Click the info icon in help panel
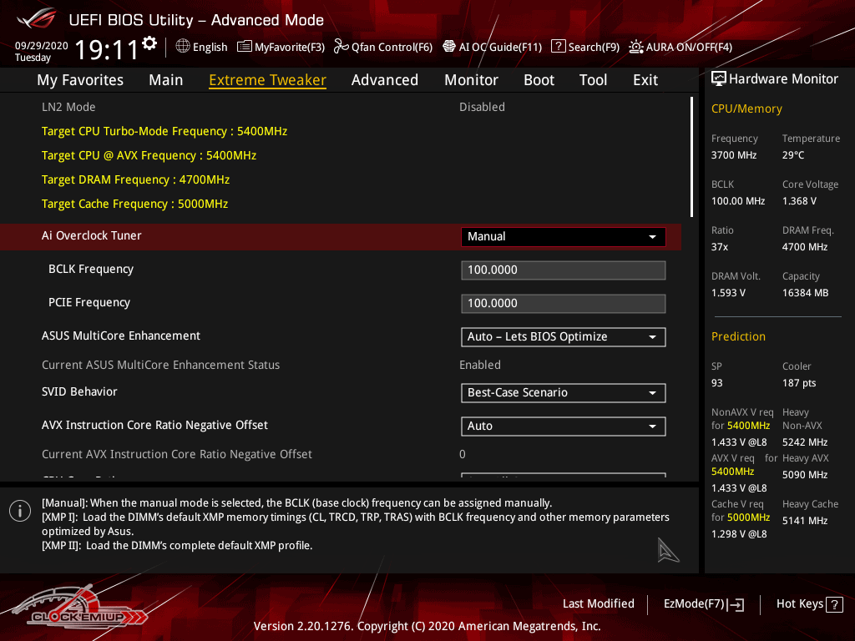Image resolution: width=855 pixels, height=641 pixels. click(20, 511)
